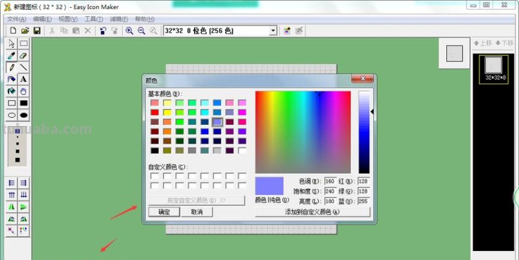Select the eyedropper color picker tool
This screenshot has width=519, height=260.
(x=12, y=56)
